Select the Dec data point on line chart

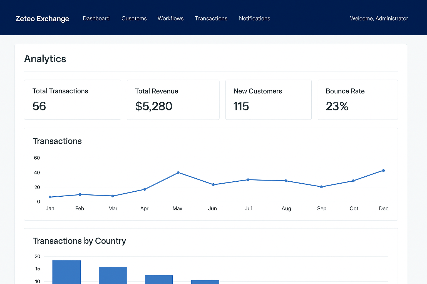coord(383,171)
